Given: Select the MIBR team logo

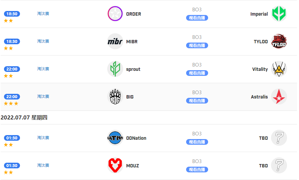Looking at the screenshot, I should [115, 41].
